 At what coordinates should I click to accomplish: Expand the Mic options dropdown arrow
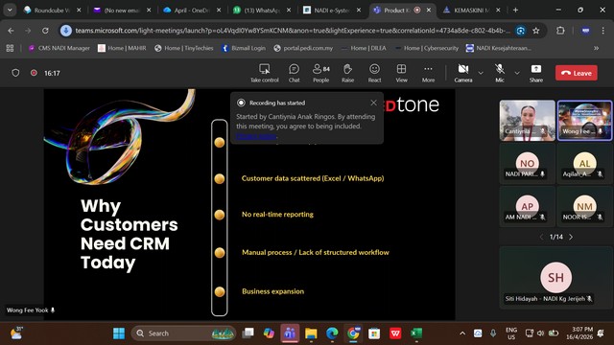[517, 73]
